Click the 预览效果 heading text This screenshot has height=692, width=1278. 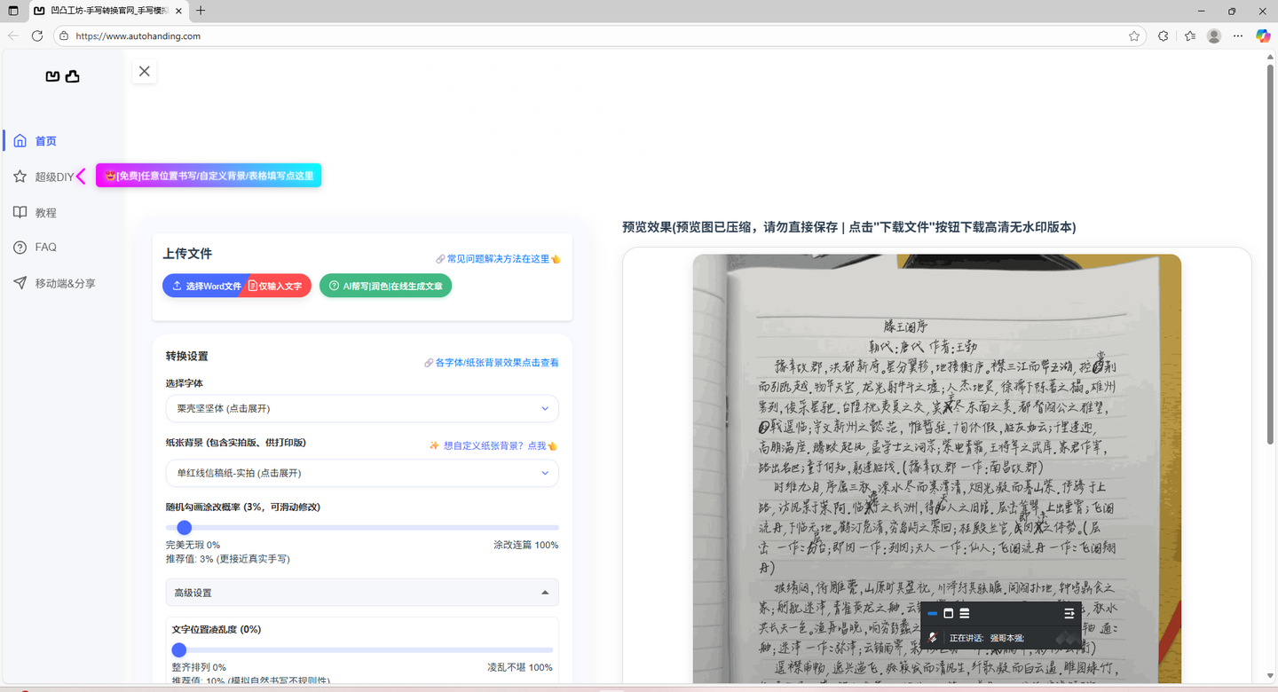[x=849, y=227]
